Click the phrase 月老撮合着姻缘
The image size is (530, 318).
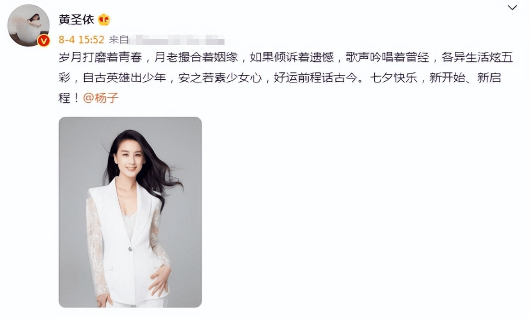point(196,57)
